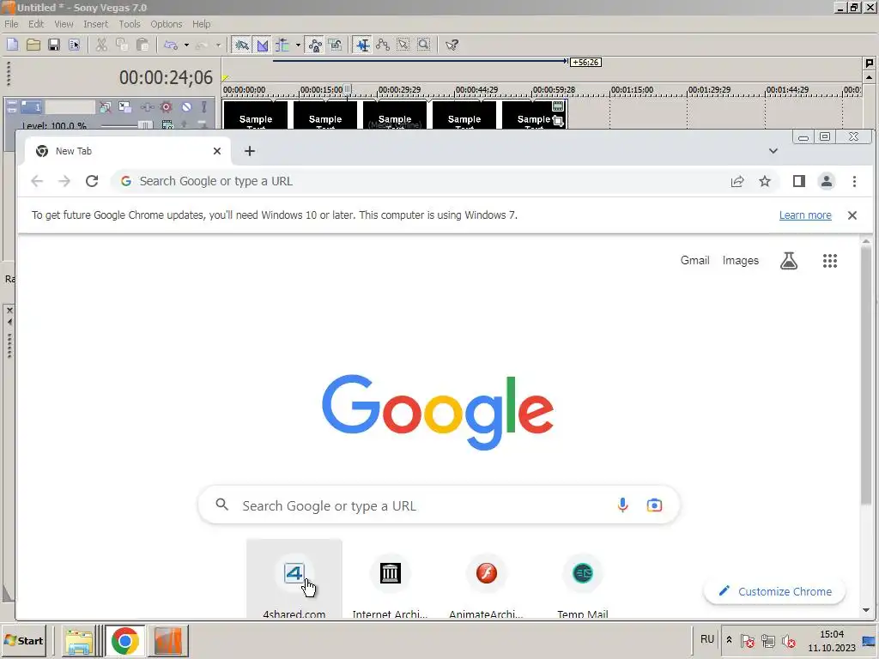879x659 pixels.
Task: Toggle Lock Envelopes to Events
Action: [315, 45]
